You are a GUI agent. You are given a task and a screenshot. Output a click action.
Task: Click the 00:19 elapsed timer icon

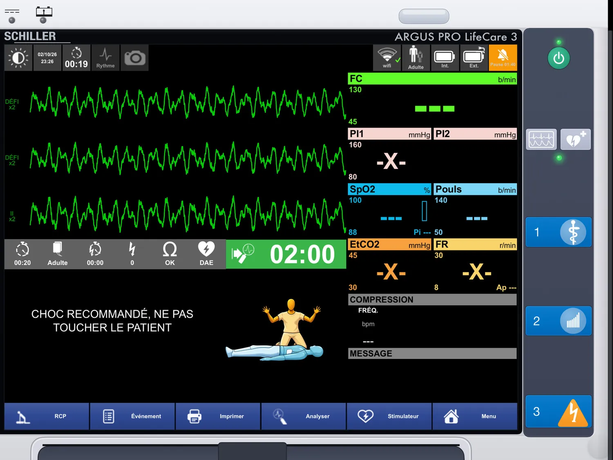76,58
